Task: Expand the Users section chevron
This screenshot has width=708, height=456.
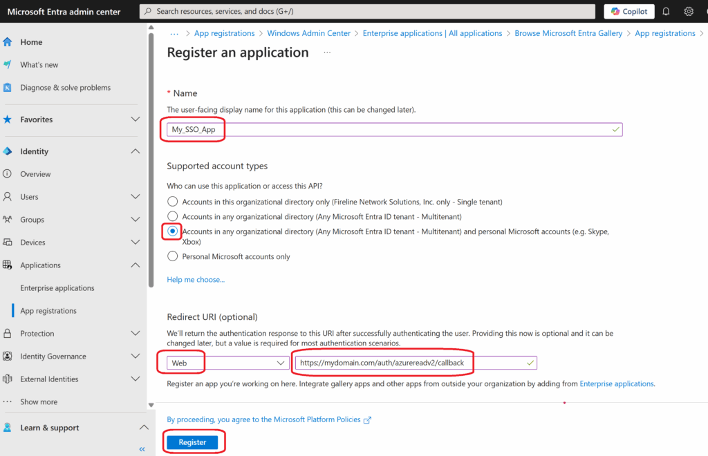Action: (135, 197)
